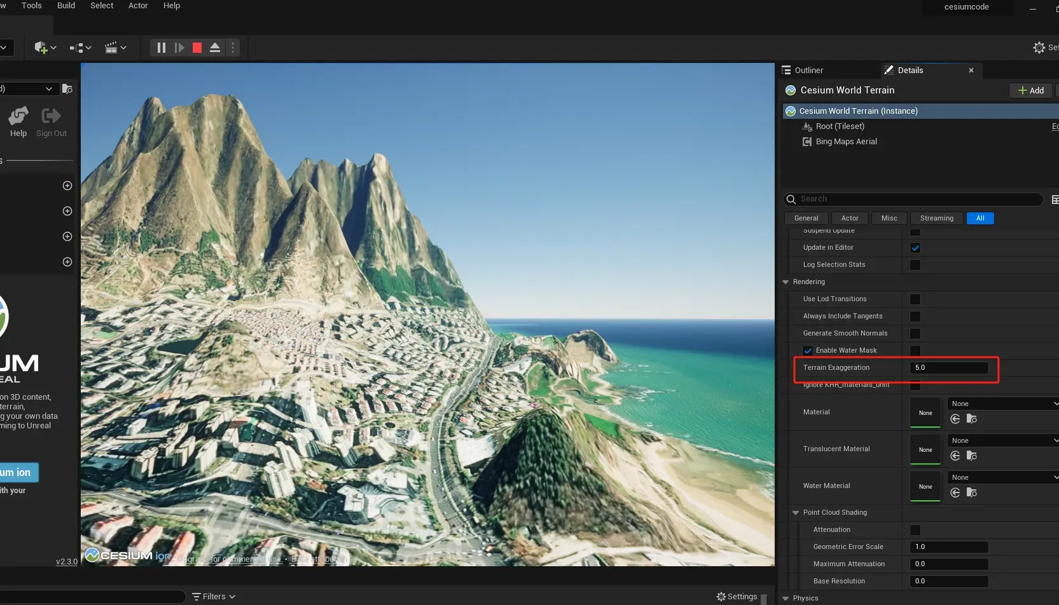This screenshot has width=1059, height=605.
Task: Collapse the Rendering section
Action: pos(786,282)
